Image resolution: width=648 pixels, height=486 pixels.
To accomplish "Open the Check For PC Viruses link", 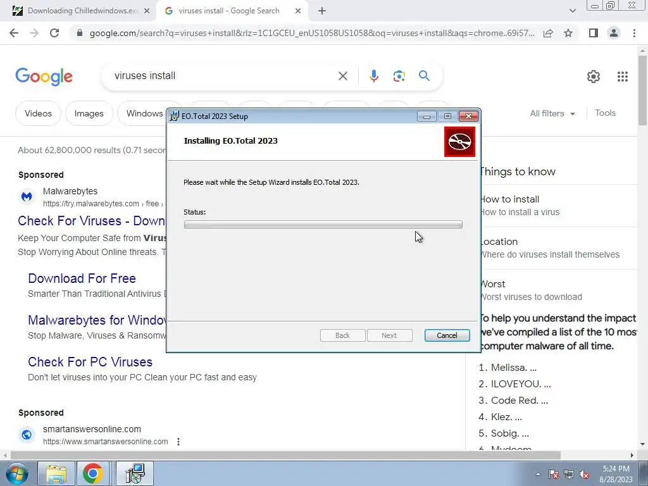I will click(x=90, y=361).
